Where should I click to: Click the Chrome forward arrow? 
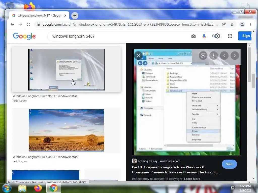tap(20, 24)
